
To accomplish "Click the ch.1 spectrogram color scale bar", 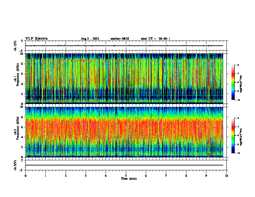I will click(233, 82).
